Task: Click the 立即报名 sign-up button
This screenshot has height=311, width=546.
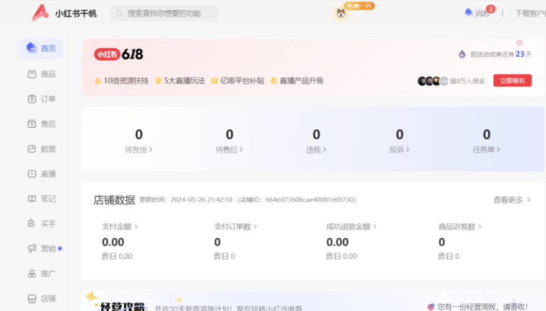Action: (512, 81)
